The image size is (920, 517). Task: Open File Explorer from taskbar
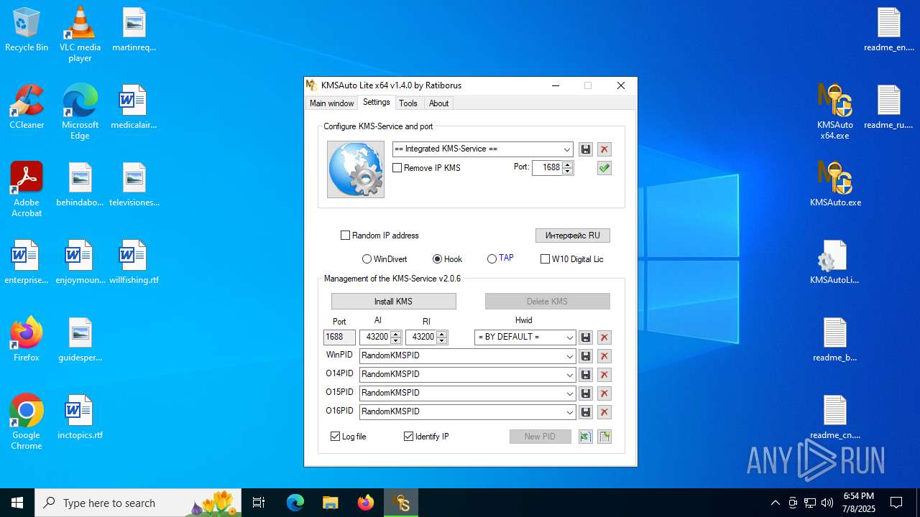[331, 503]
